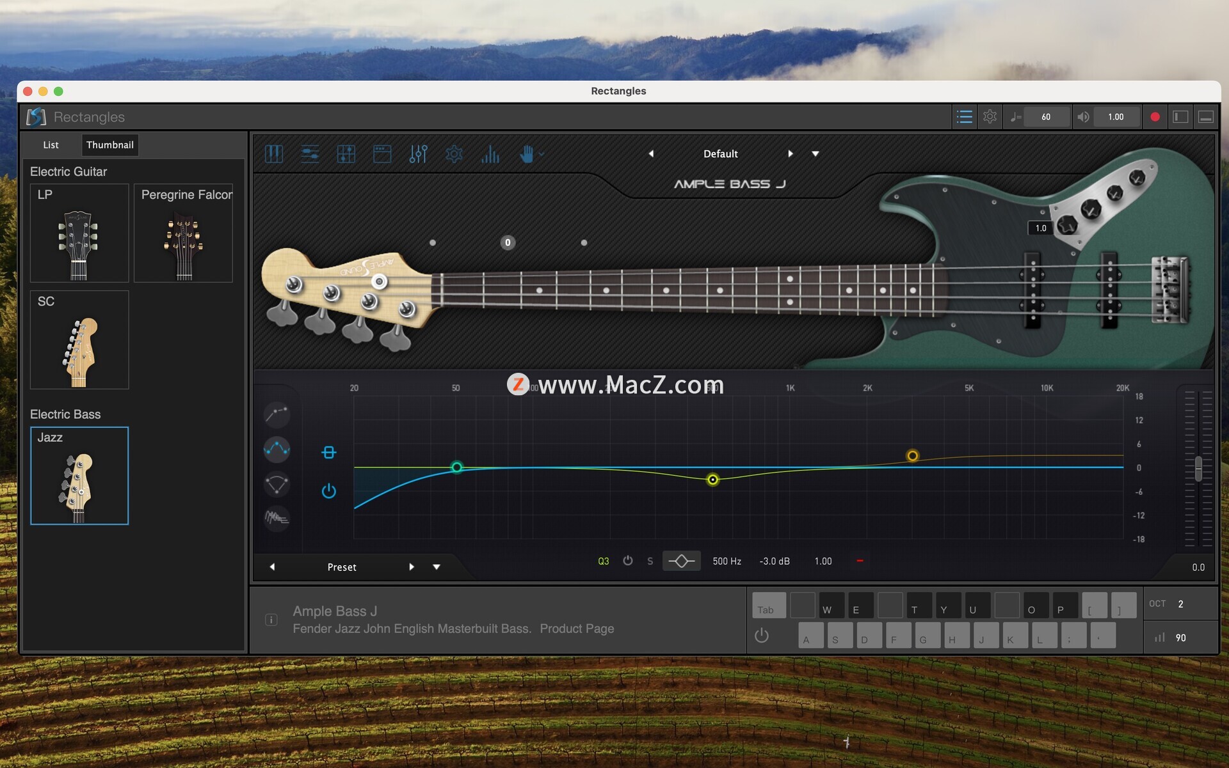Toggle solo S for band Q3
Viewport: 1229px width, 768px height.
[650, 561]
